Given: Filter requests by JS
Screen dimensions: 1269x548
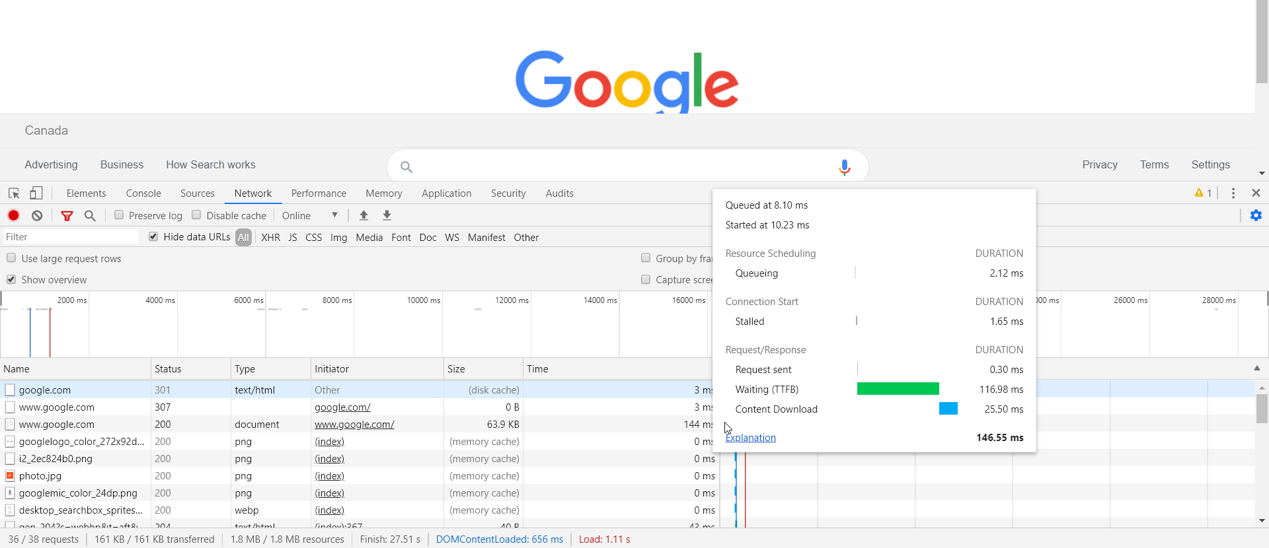Looking at the screenshot, I should click(x=293, y=238).
